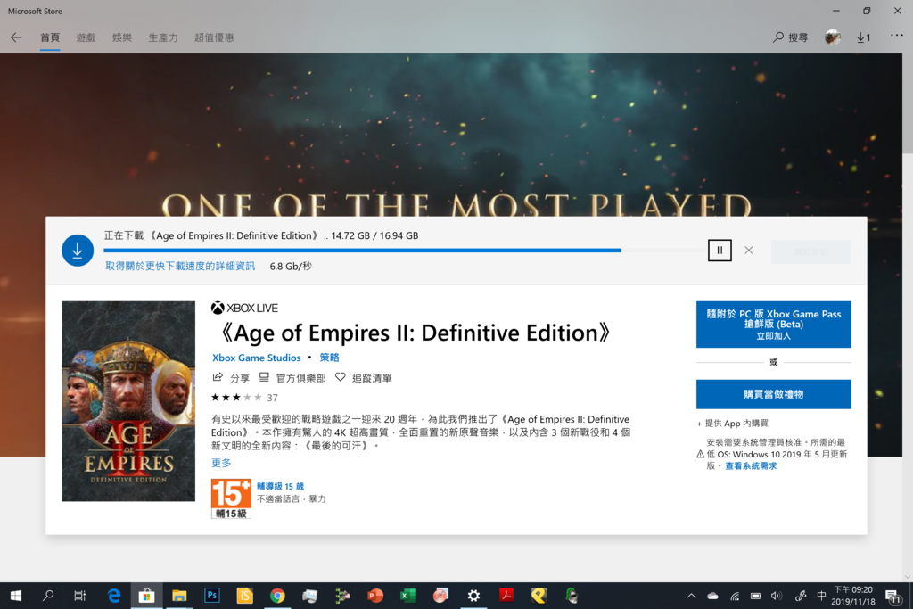Open volume speaker tray icon
Viewport: 913px width, 609px height.
pos(777,596)
